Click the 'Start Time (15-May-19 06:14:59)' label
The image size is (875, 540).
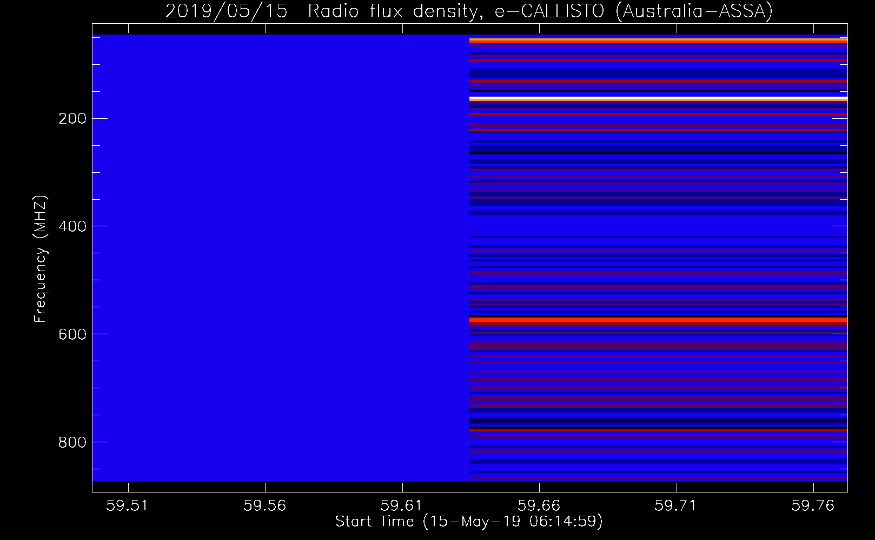469,522
